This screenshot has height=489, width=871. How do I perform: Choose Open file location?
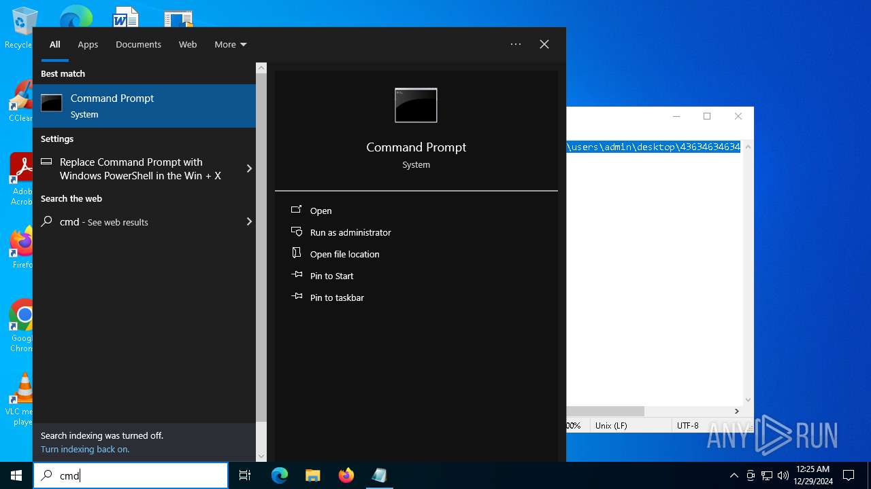point(345,254)
